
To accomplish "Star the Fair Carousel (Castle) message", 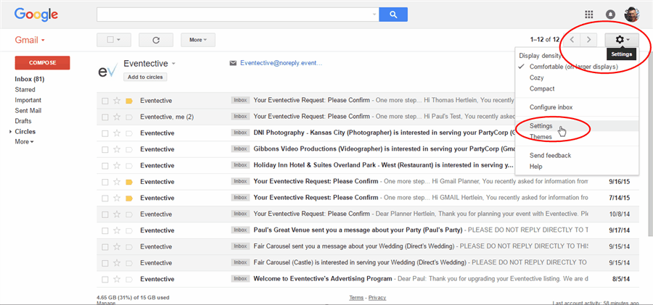I will [117, 262].
